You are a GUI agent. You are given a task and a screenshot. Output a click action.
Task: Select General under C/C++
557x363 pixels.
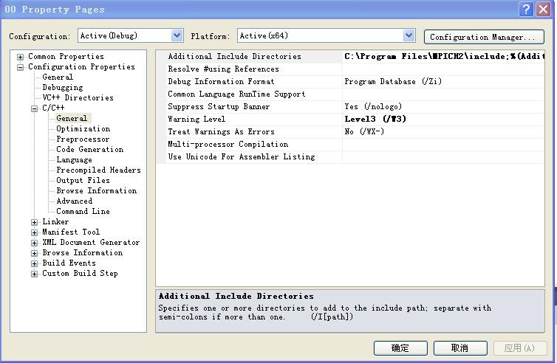(x=72, y=118)
